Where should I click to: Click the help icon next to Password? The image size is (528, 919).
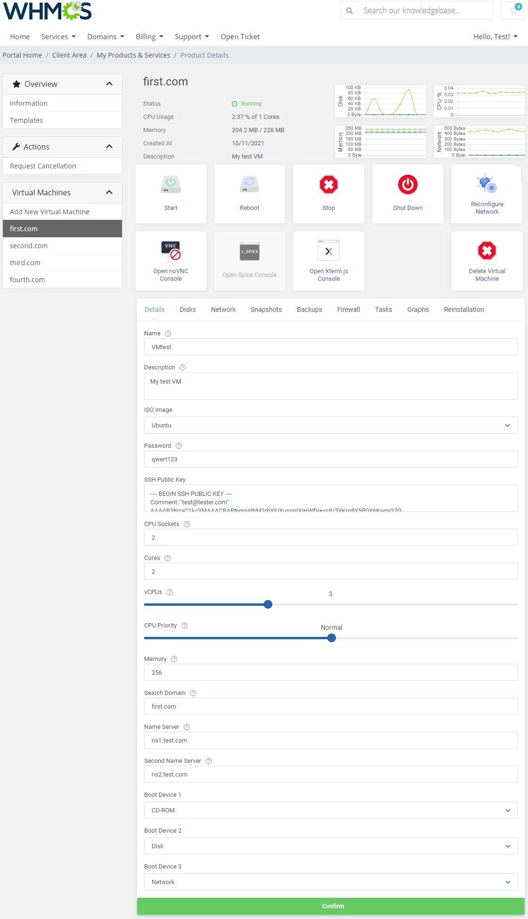(x=179, y=446)
